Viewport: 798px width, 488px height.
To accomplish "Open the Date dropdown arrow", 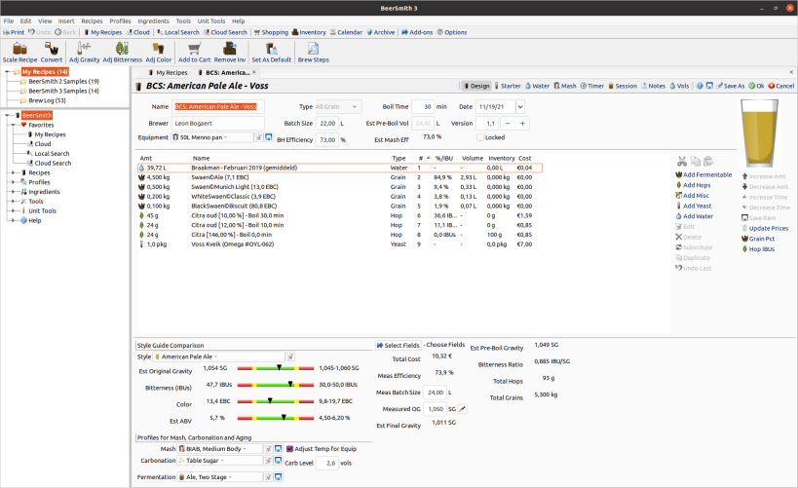I will 520,107.
